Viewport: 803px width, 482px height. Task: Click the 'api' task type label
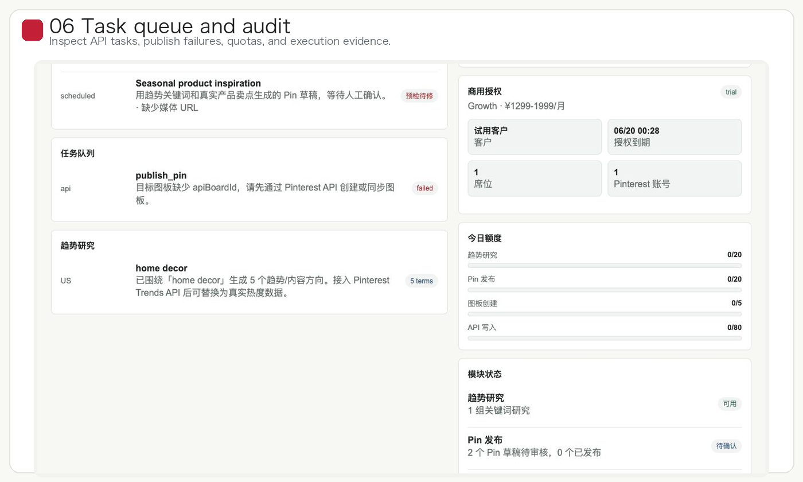coord(65,188)
